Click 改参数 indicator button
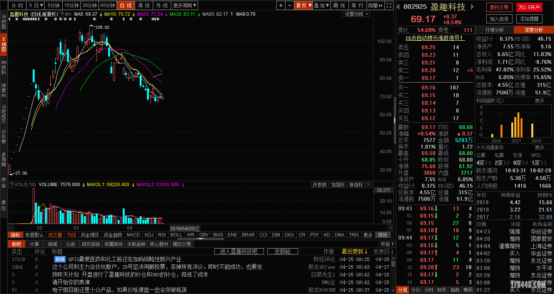Screen dimensions: 554x294 pyautogui.click(x=320, y=185)
